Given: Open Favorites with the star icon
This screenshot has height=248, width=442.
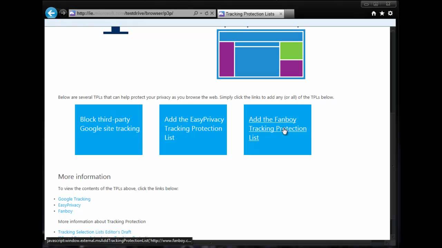Looking at the screenshot, I should pyautogui.click(x=382, y=13).
